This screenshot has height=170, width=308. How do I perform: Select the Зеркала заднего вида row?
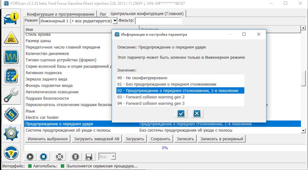tap(68, 79)
